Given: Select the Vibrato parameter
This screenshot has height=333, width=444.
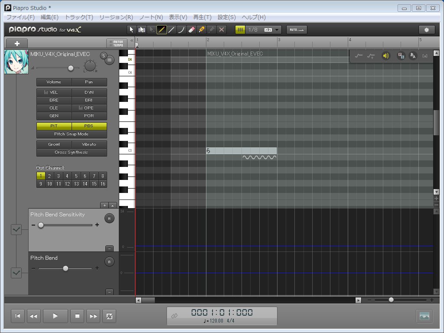Looking at the screenshot, I should click(x=89, y=144).
